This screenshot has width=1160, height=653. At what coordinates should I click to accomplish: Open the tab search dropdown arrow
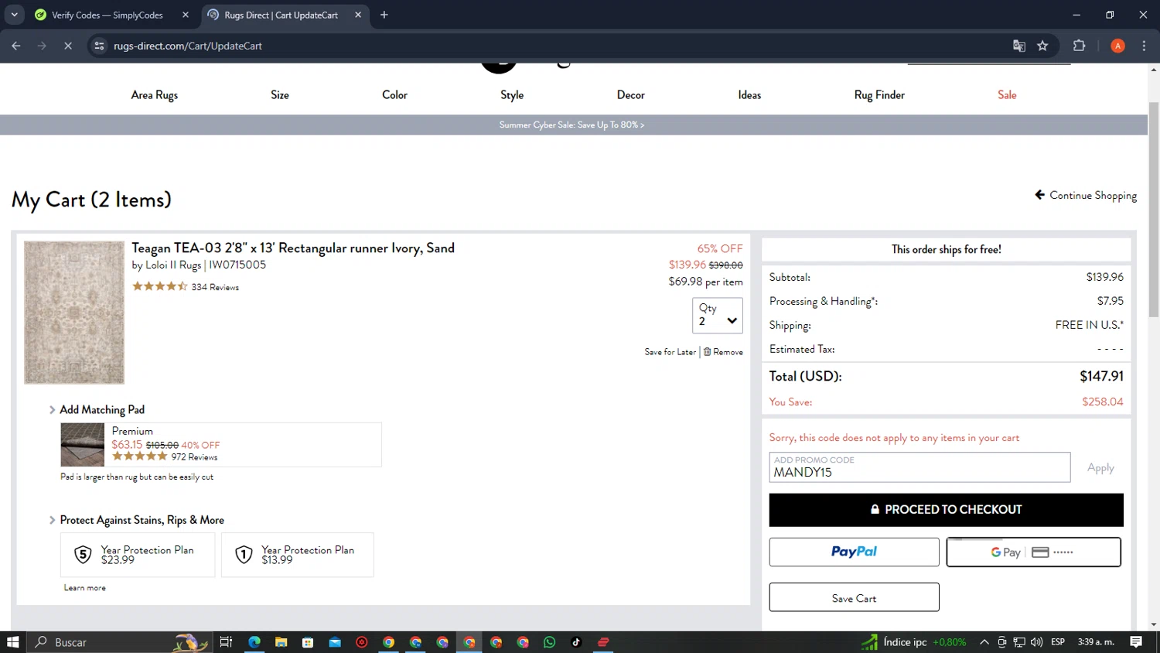[x=14, y=15]
